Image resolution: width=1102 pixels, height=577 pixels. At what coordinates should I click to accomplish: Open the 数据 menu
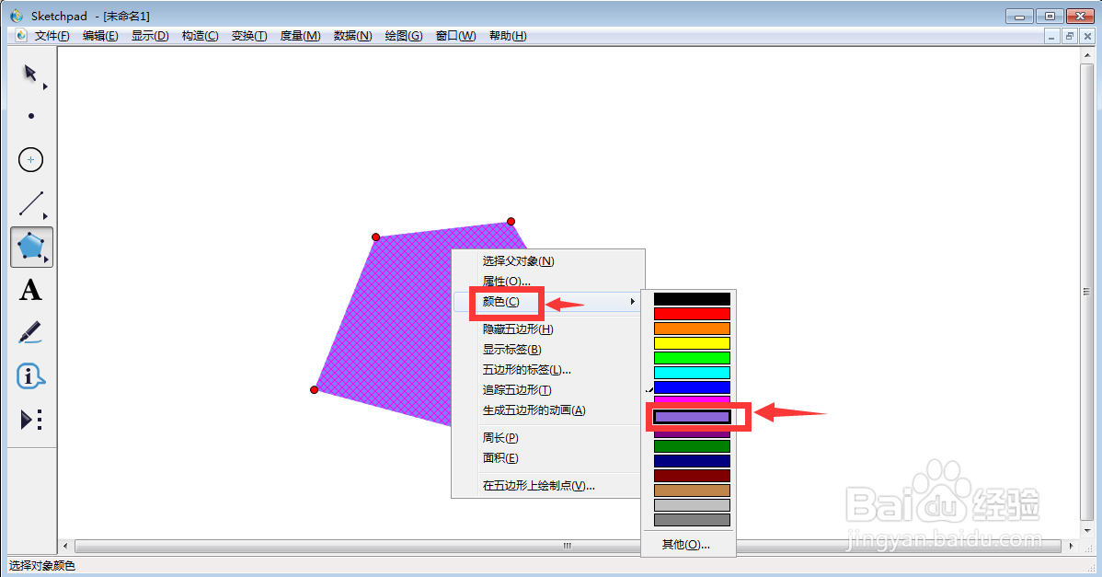coord(352,35)
